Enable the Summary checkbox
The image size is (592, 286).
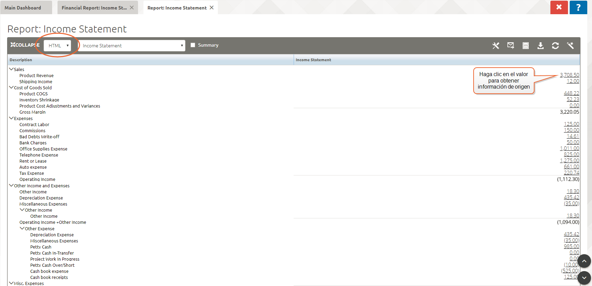tap(193, 45)
